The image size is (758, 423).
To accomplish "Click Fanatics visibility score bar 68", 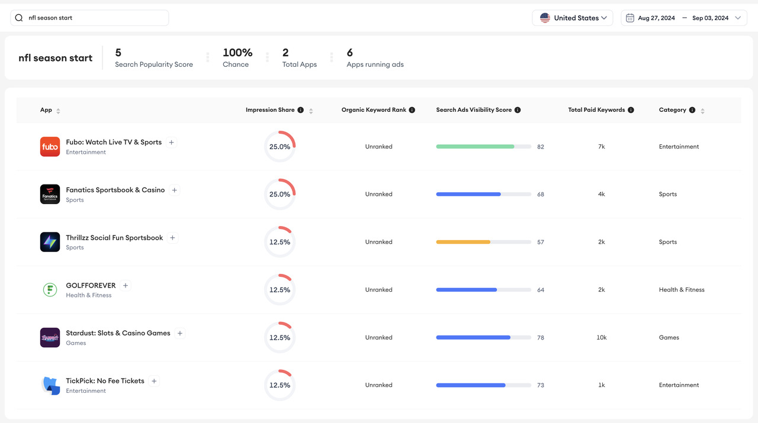I will [483, 194].
